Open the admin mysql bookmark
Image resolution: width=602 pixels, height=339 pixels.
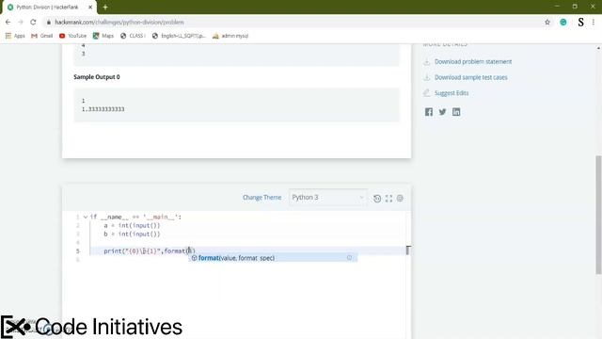coord(230,36)
